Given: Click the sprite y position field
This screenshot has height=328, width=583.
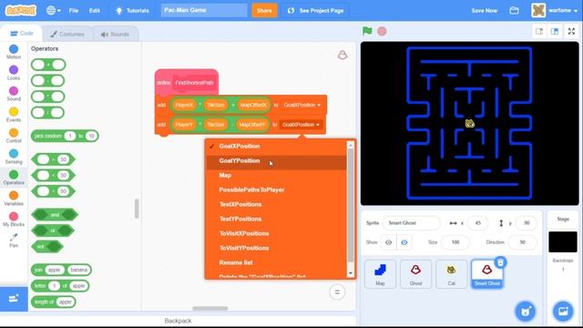Looking at the screenshot, I should click(x=527, y=222).
